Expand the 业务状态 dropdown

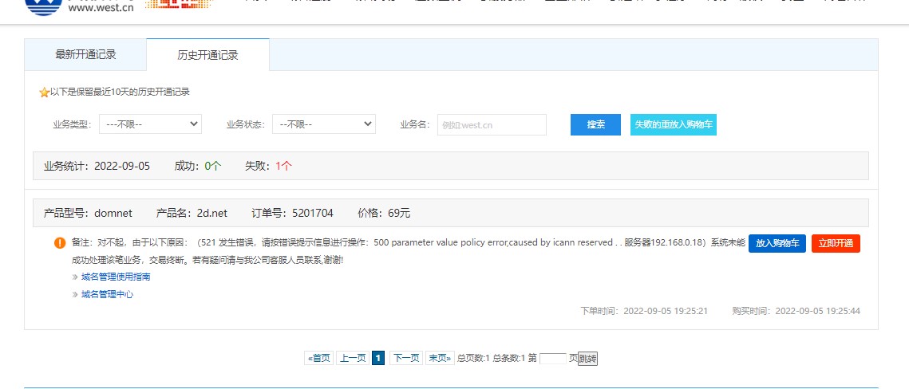point(323,124)
